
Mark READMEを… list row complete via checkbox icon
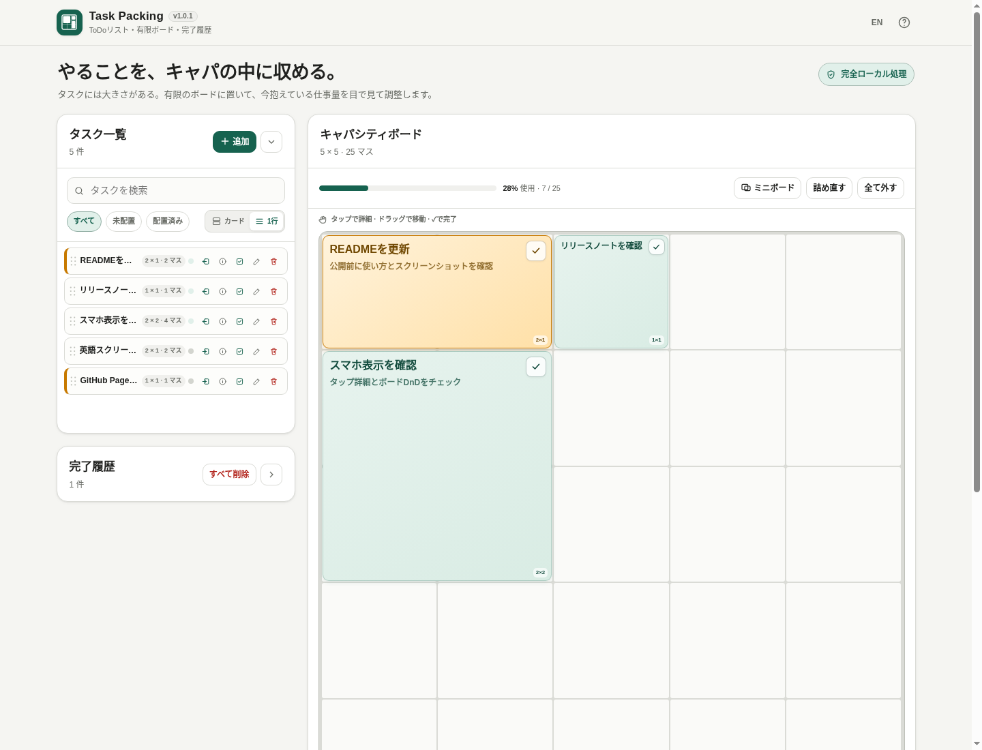click(x=239, y=261)
